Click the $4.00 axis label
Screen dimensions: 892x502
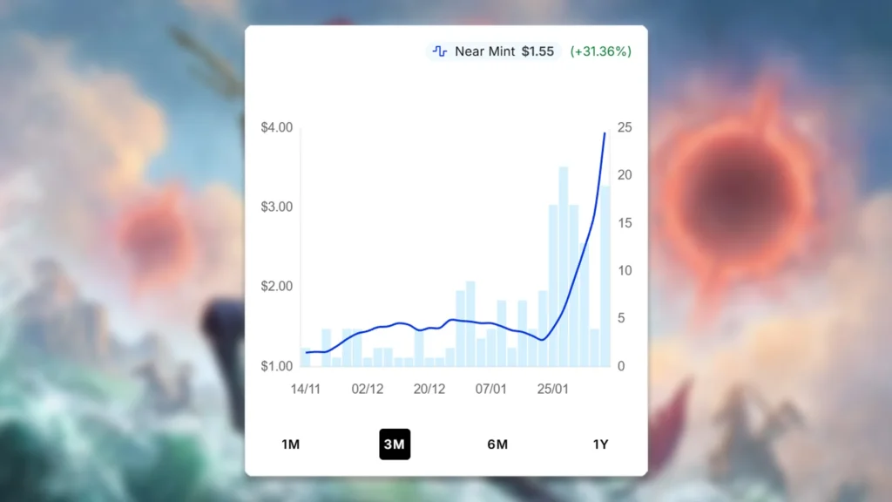(x=277, y=127)
